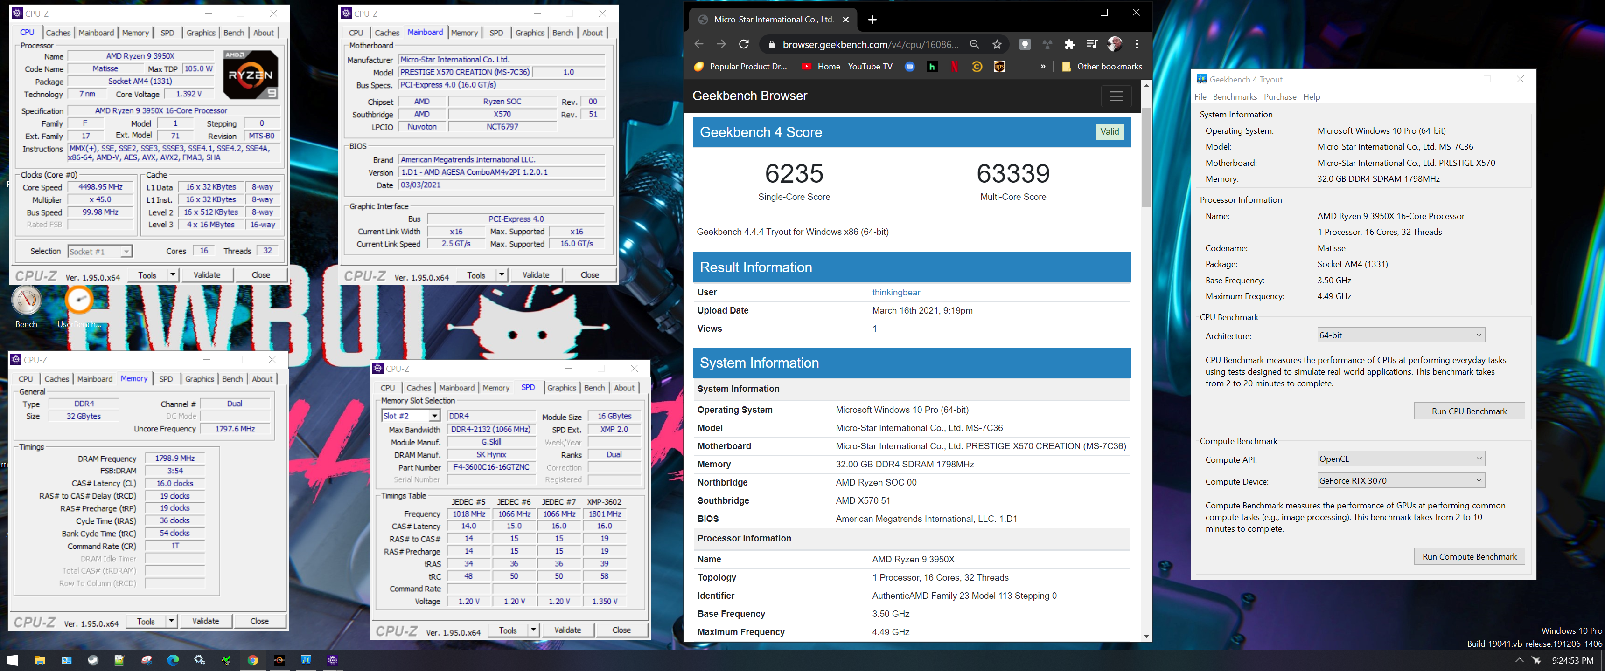
Task: Open the Netflix bookmark icon
Action: [955, 67]
